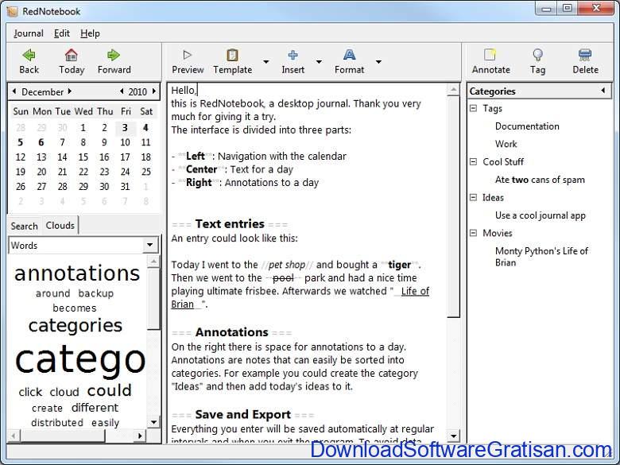Click the Tag lightbulb icon

537,55
